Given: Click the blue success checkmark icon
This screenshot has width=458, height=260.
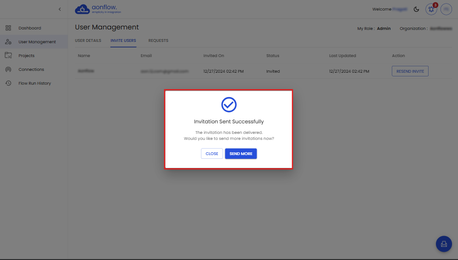Looking at the screenshot, I should pyautogui.click(x=229, y=105).
